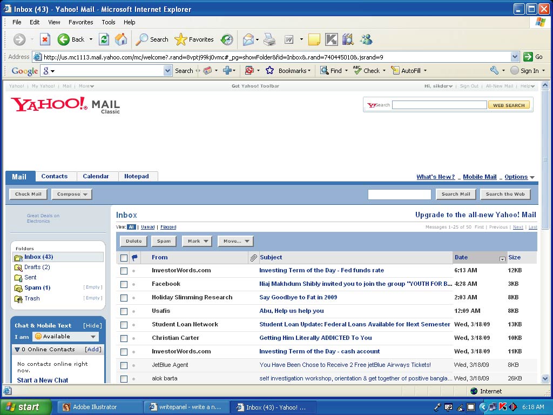Click the green Go arrow button
553x415 pixels.
point(528,57)
